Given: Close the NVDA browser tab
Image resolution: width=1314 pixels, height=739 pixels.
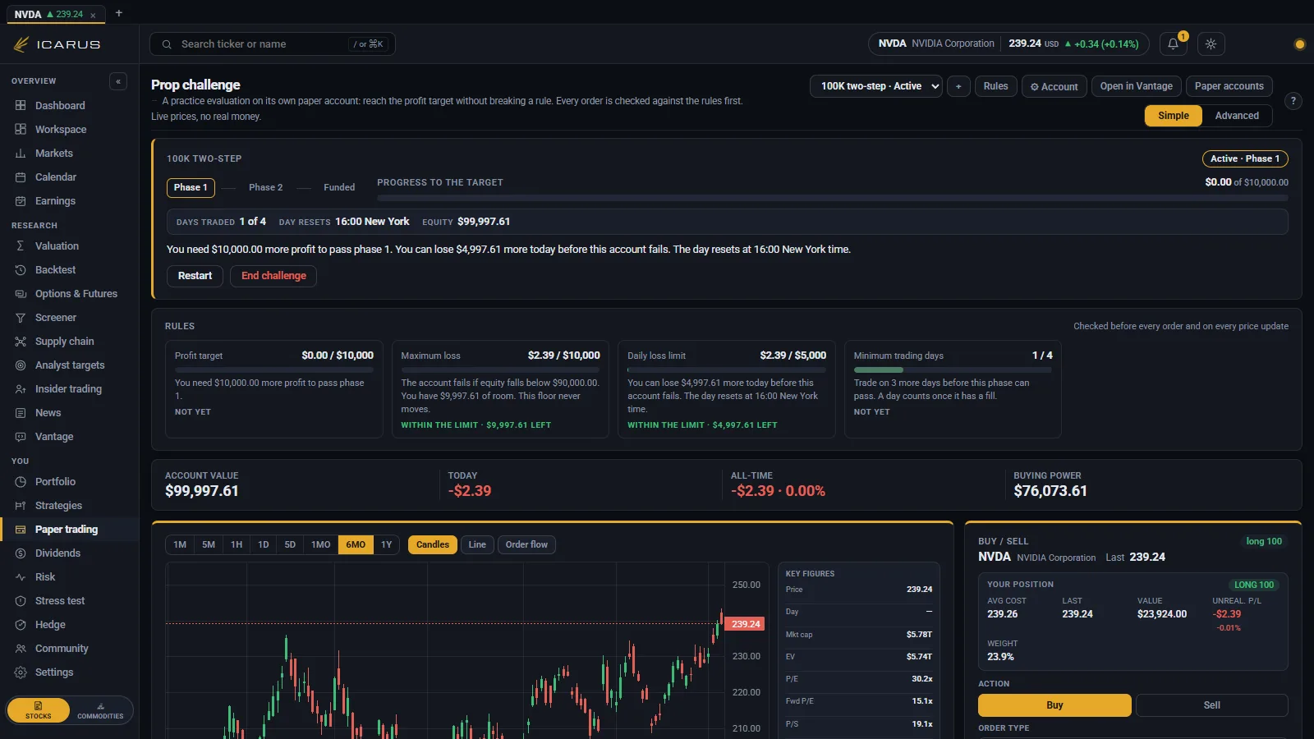Looking at the screenshot, I should click(93, 15).
